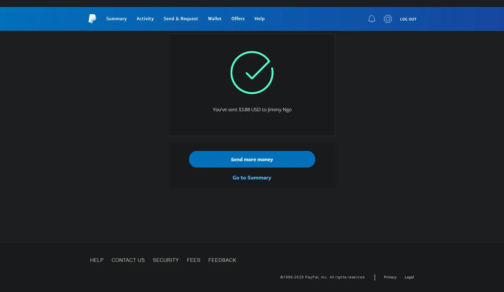Visit the SECURITY footer link
The image size is (504, 292).
pyautogui.click(x=166, y=260)
